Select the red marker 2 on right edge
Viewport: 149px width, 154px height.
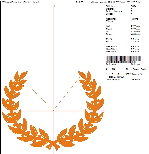click(104, 109)
